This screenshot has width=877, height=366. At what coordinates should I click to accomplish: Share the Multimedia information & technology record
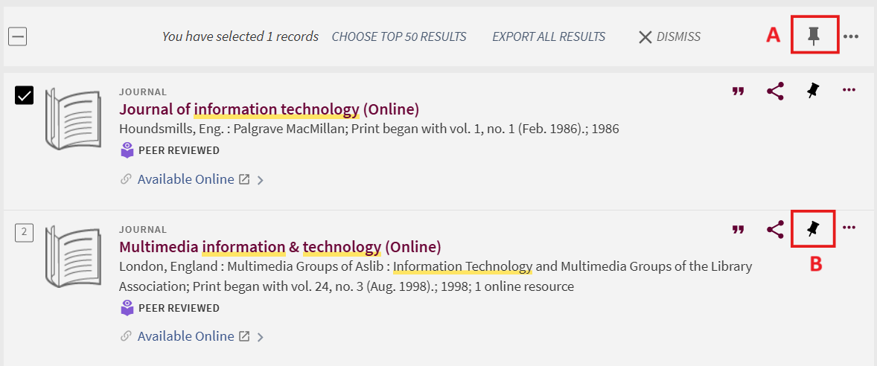(775, 229)
